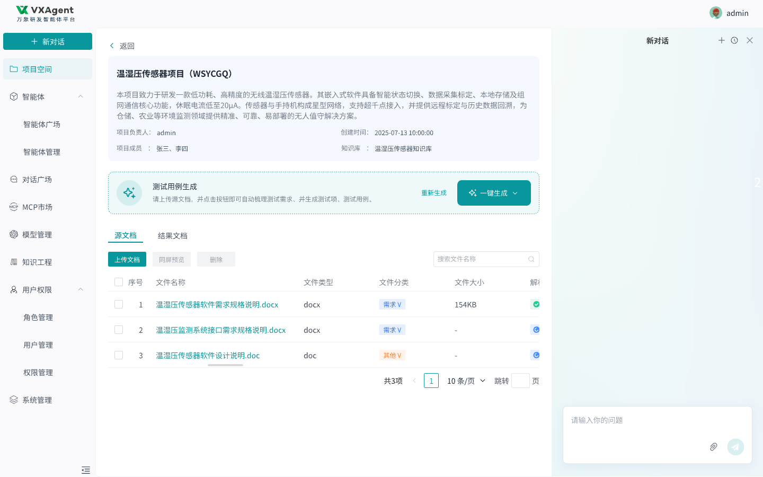Click the green parse status icon in row 1
The width and height of the screenshot is (763, 477).
[x=536, y=304]
